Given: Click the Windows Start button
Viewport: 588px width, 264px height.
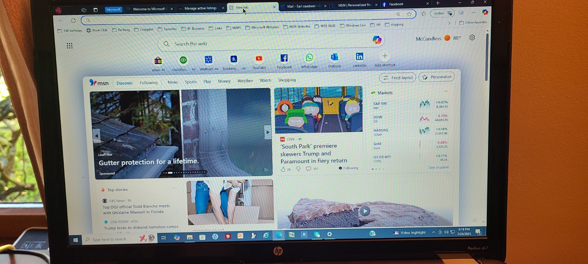Looking at the screenshot, I should (x=75, y=240).
